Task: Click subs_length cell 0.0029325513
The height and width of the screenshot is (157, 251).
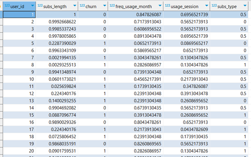Action: (57, 65)
